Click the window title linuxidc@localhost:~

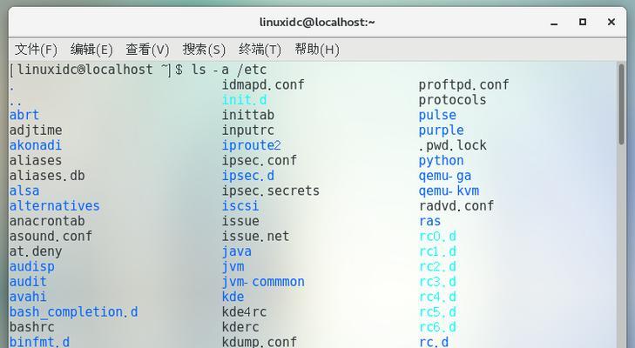tap(317, 22)
